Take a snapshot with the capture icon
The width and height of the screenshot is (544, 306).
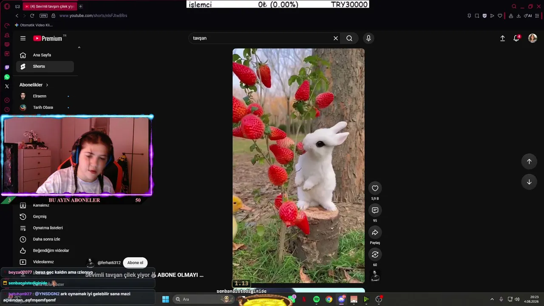tap(477, 16)
